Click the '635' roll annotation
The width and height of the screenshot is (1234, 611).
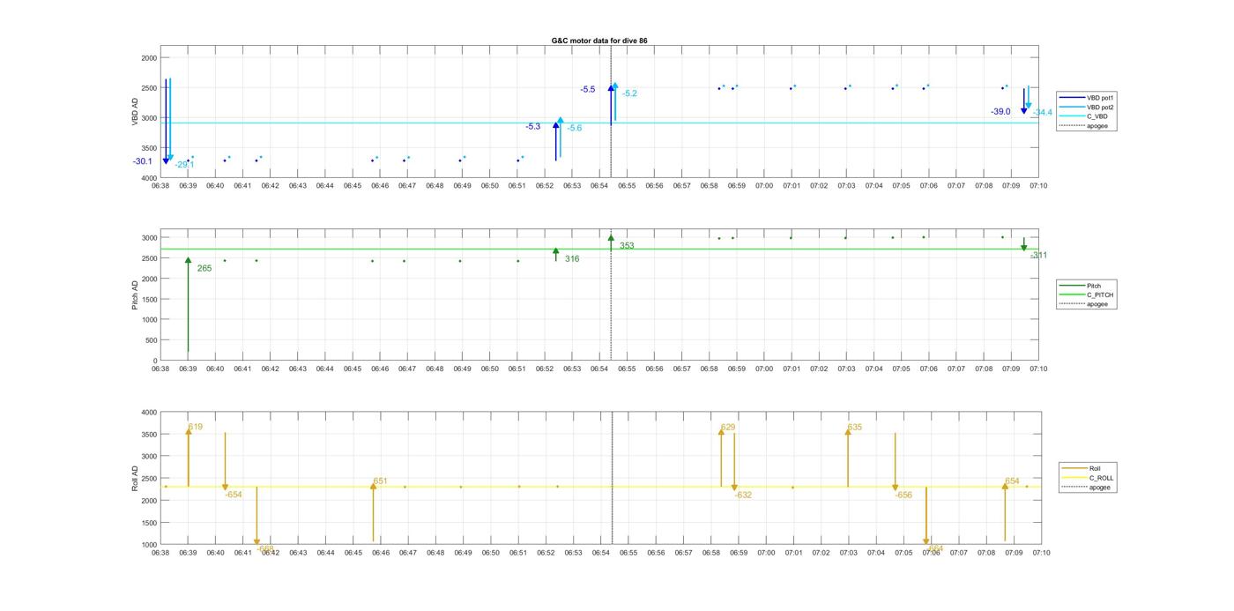pos(855,428)
